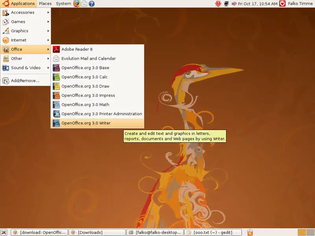
Task: Launch Firefox from the top panel
Action: pos(77,4)
